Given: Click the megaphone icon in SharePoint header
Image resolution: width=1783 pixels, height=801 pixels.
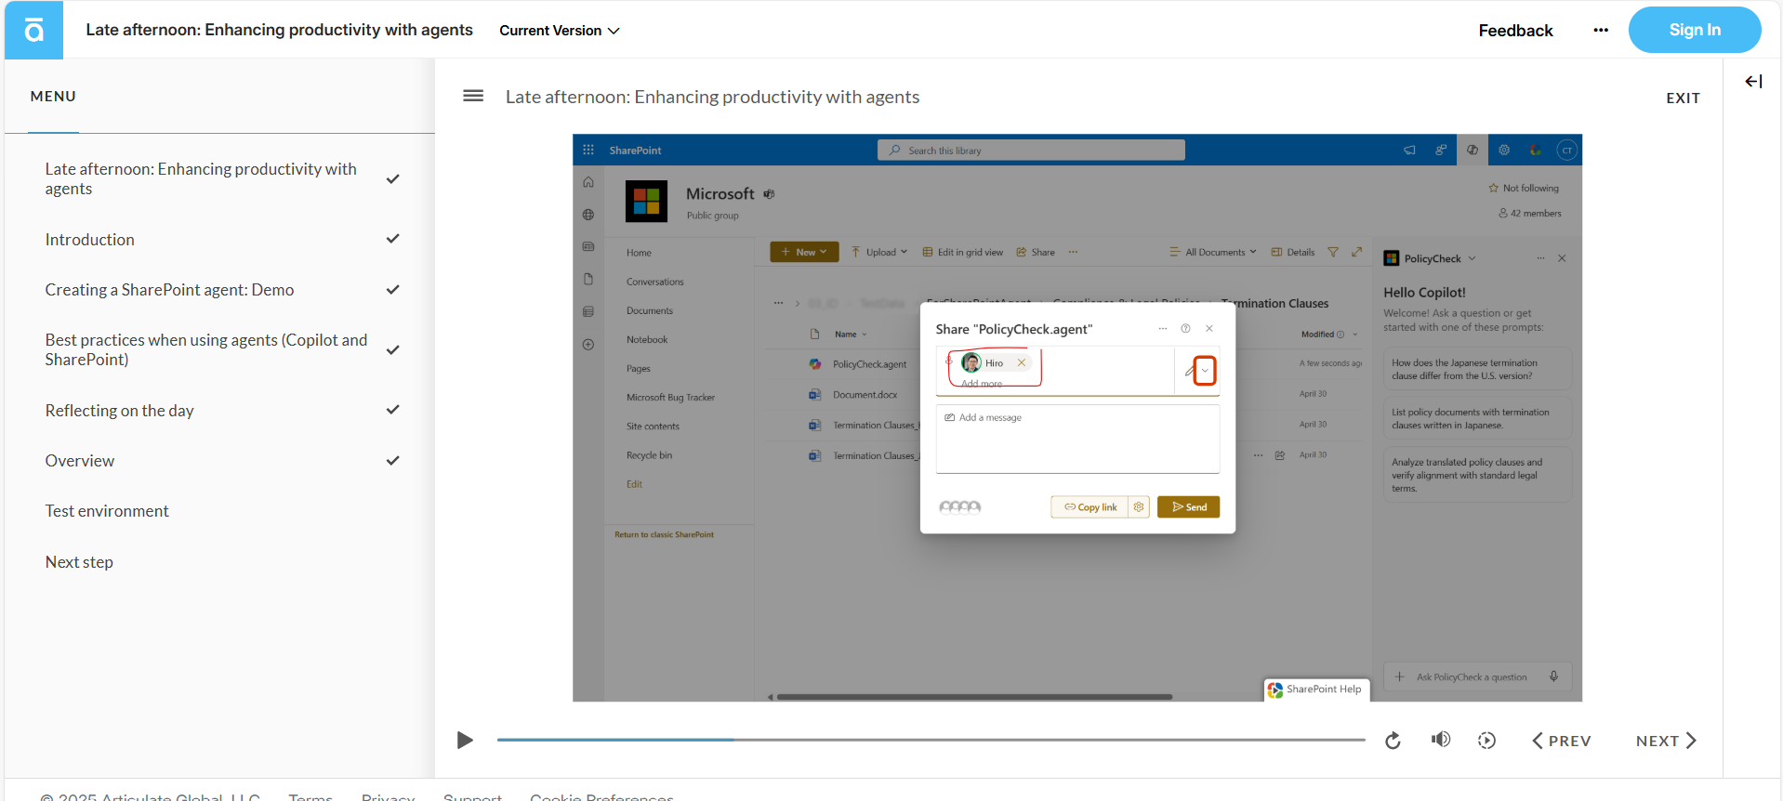Looking at the screenshot, I should pyautogui.click(x=1409, y=150).
